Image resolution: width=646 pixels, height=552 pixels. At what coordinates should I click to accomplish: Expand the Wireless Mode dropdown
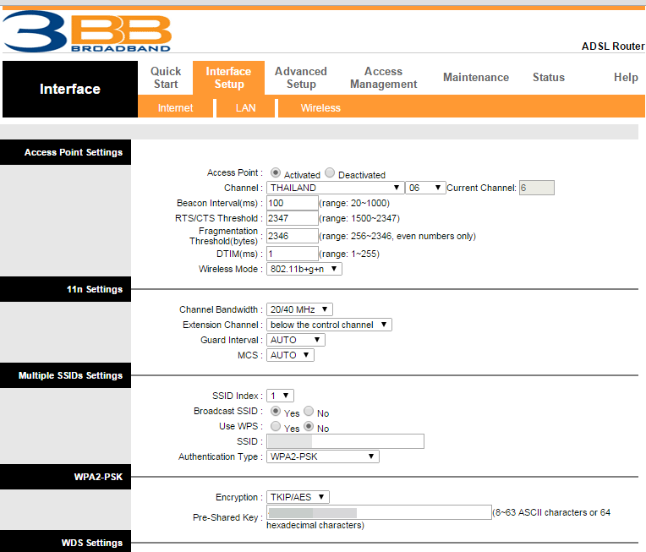[304, 269]
